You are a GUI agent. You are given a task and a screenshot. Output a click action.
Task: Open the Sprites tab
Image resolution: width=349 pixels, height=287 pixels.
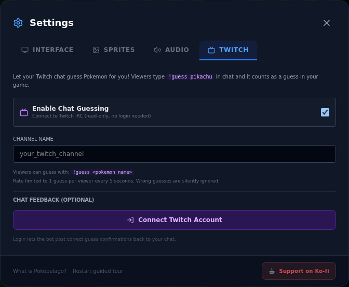(x=114, y=50)
